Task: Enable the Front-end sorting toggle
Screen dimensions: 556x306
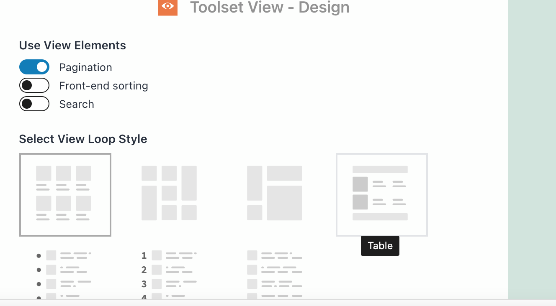Action: pos(34,85)
